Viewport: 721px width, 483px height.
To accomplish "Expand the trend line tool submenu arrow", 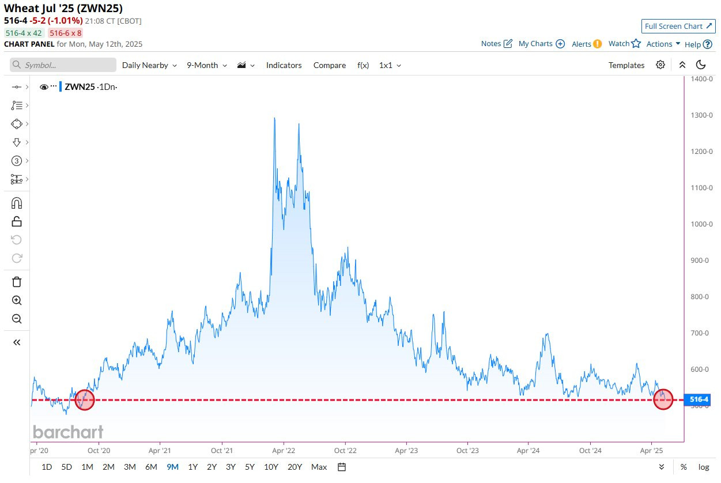I will click(27, 87).
